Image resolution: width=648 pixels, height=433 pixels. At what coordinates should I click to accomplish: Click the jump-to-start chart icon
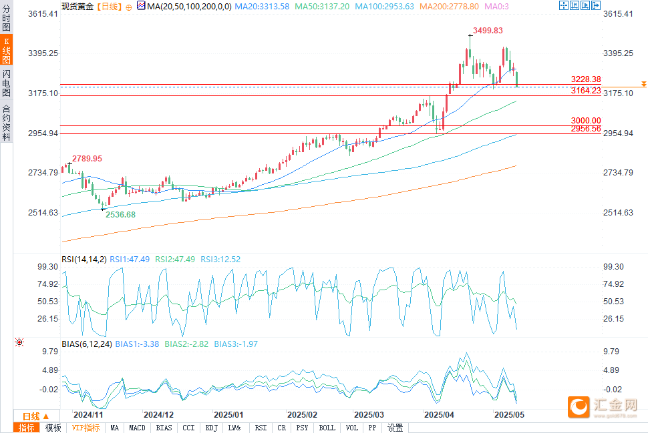click(574, 5)
